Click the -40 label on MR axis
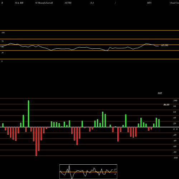 point(175,141)
